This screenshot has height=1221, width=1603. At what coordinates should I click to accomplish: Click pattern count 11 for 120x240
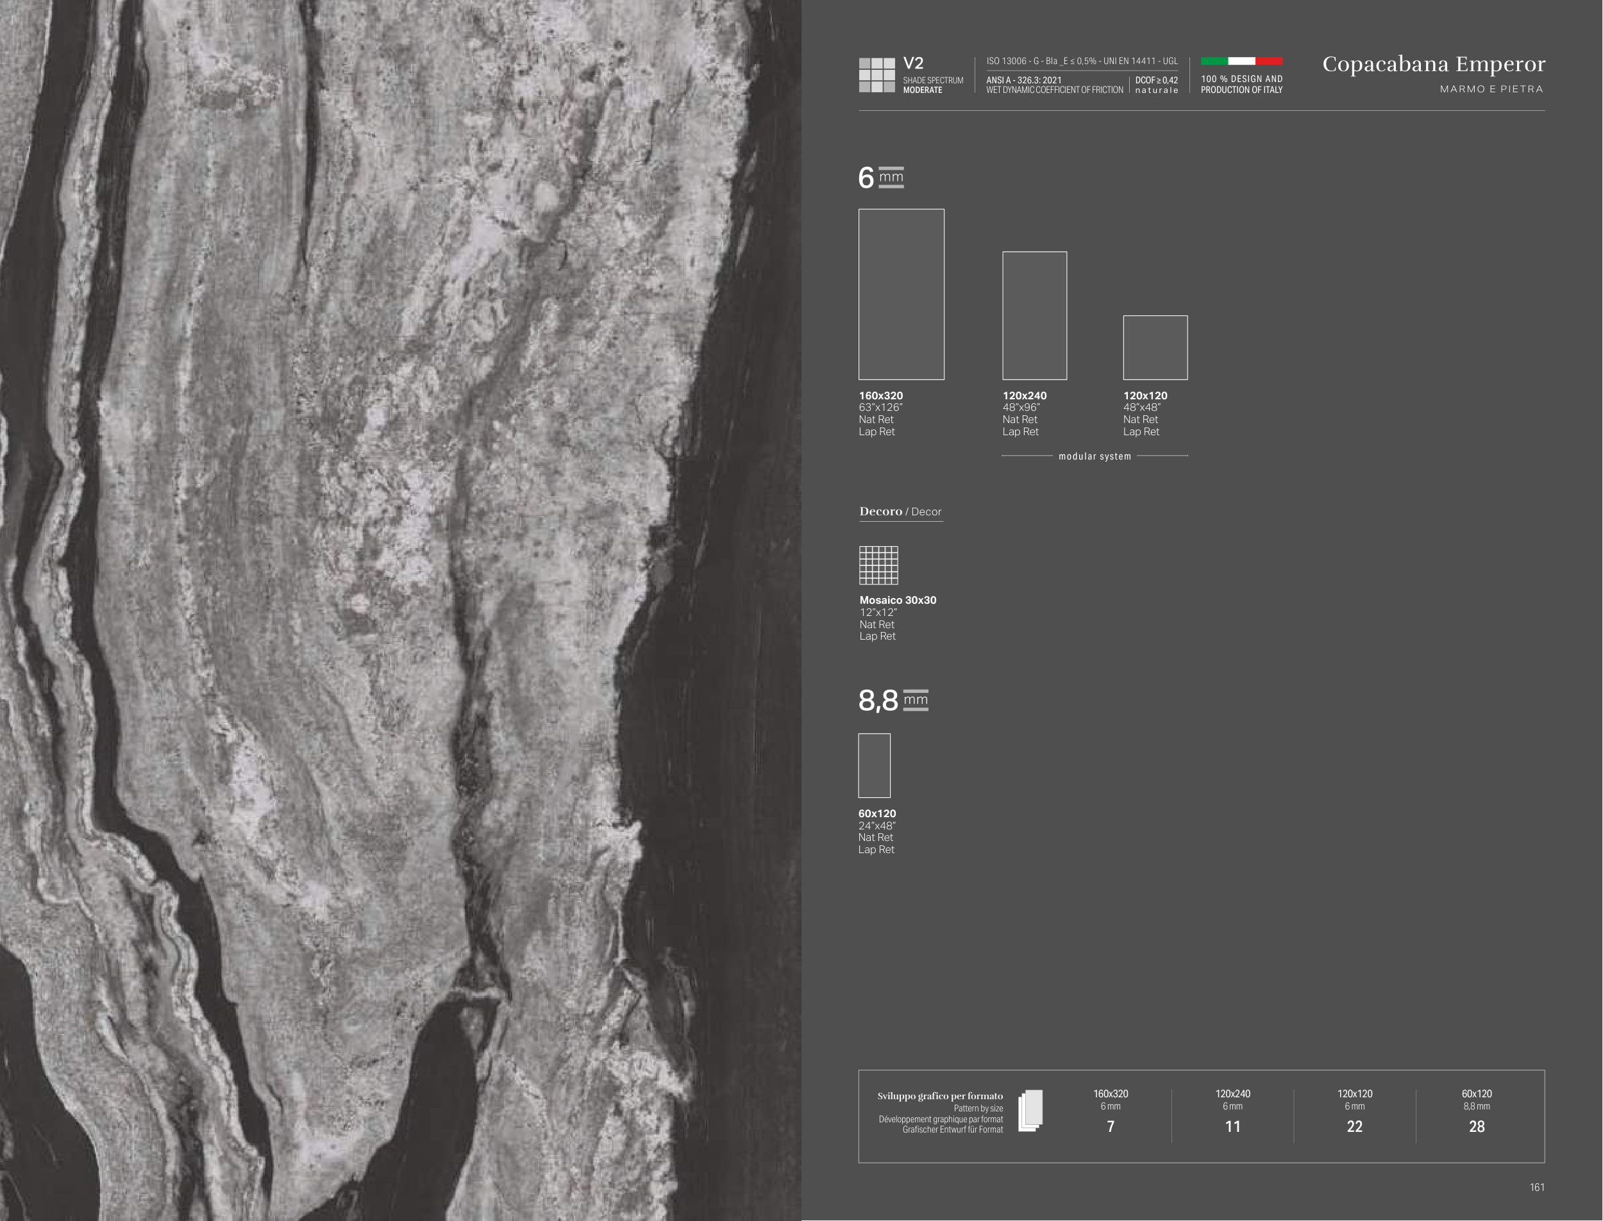[1232, 1127]
